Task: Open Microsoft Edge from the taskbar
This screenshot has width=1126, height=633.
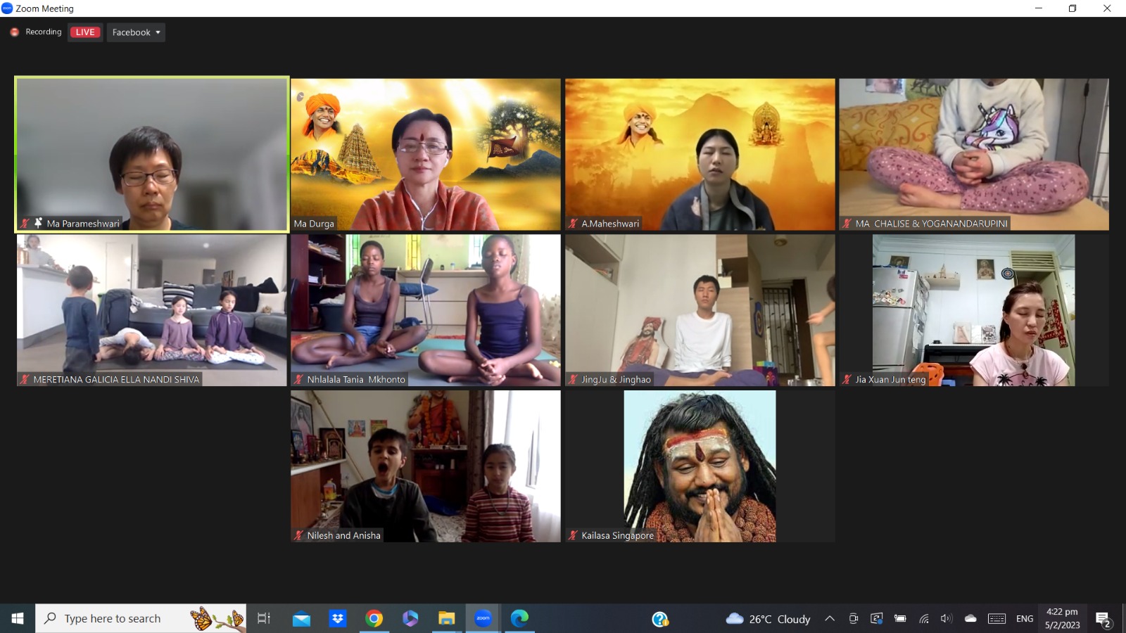Action: [519, 618]
